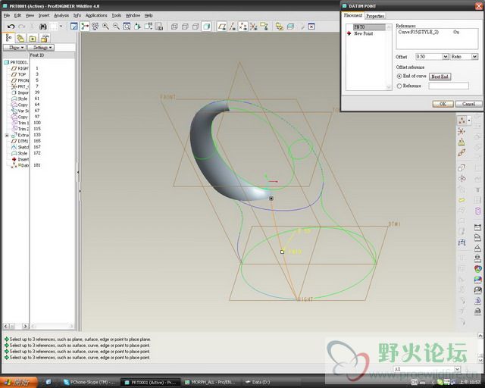Image resolution: width=485 pixels, height=388 pixels.
Task: Click the Next End button
Action: coord(440,77)
